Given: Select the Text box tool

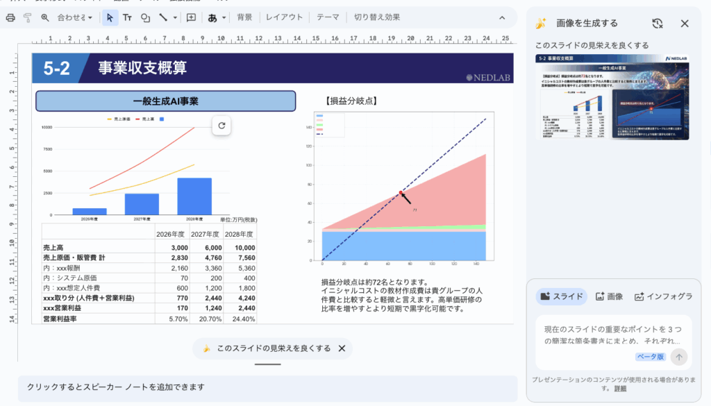Looking at the screenshot, I should [127, 17].
